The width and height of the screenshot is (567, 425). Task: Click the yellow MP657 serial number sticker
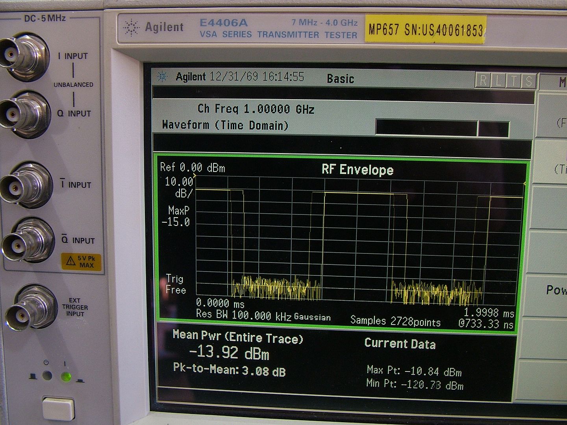426,29
